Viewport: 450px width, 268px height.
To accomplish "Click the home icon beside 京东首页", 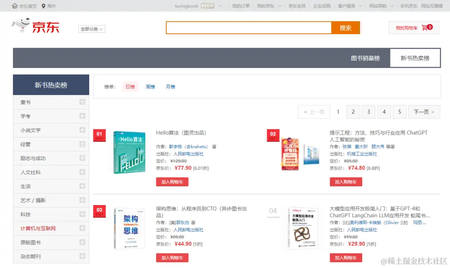I will (x=15, y=6).
